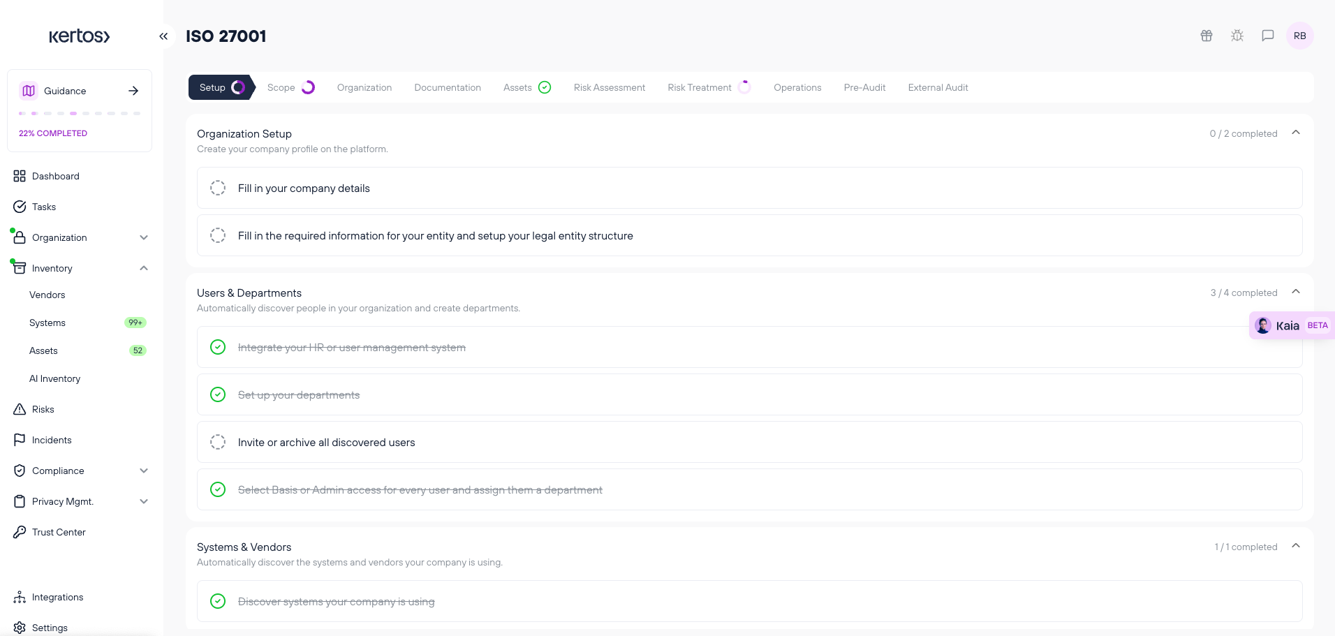Click the Privacy Mgmt. clipboard icon
The height and width of the screenshot is (636, 1335).
pyautogui.click(x=20, y=501)
